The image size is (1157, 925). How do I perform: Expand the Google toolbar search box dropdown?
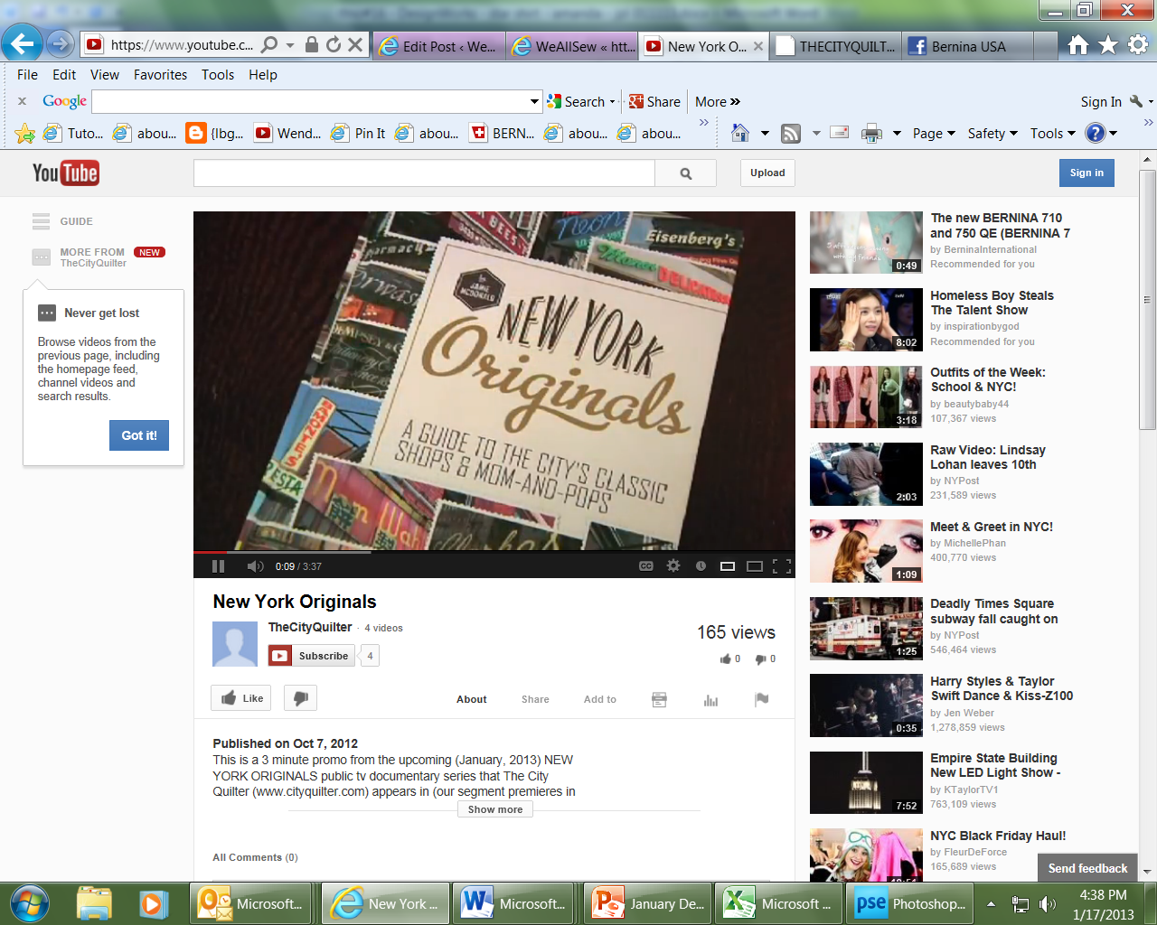coord(534,101)
